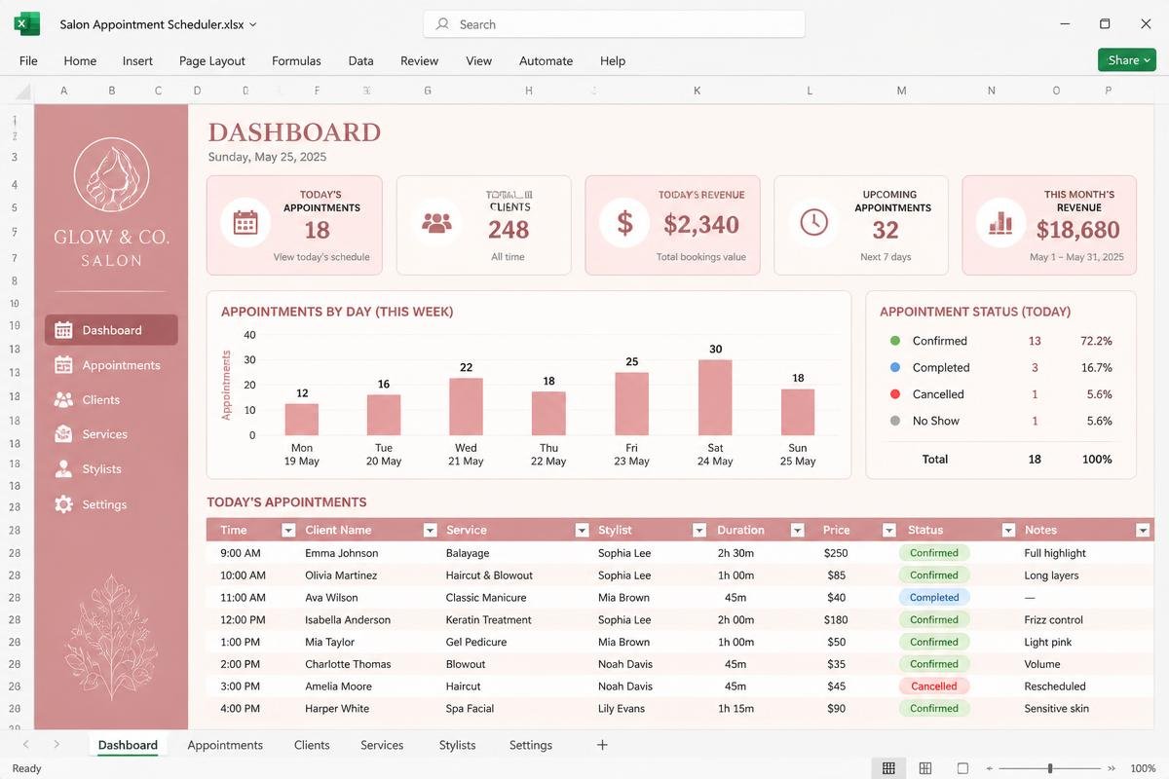Switch to the Services sheet tab
1169x779 pixels.
point(382,745)
